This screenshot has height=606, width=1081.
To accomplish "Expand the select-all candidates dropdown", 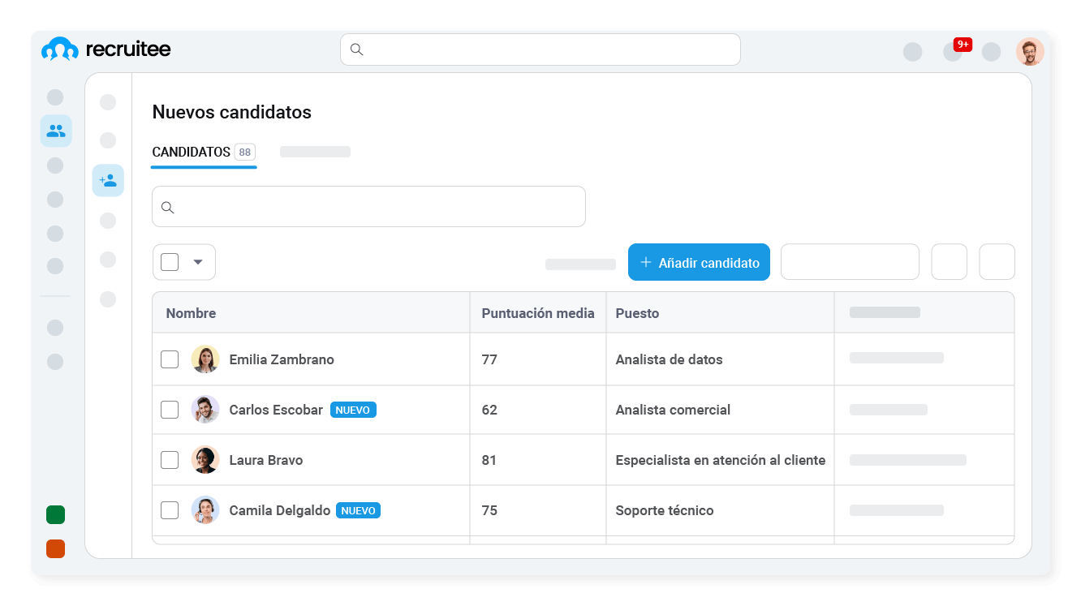I will coord(197,261).
